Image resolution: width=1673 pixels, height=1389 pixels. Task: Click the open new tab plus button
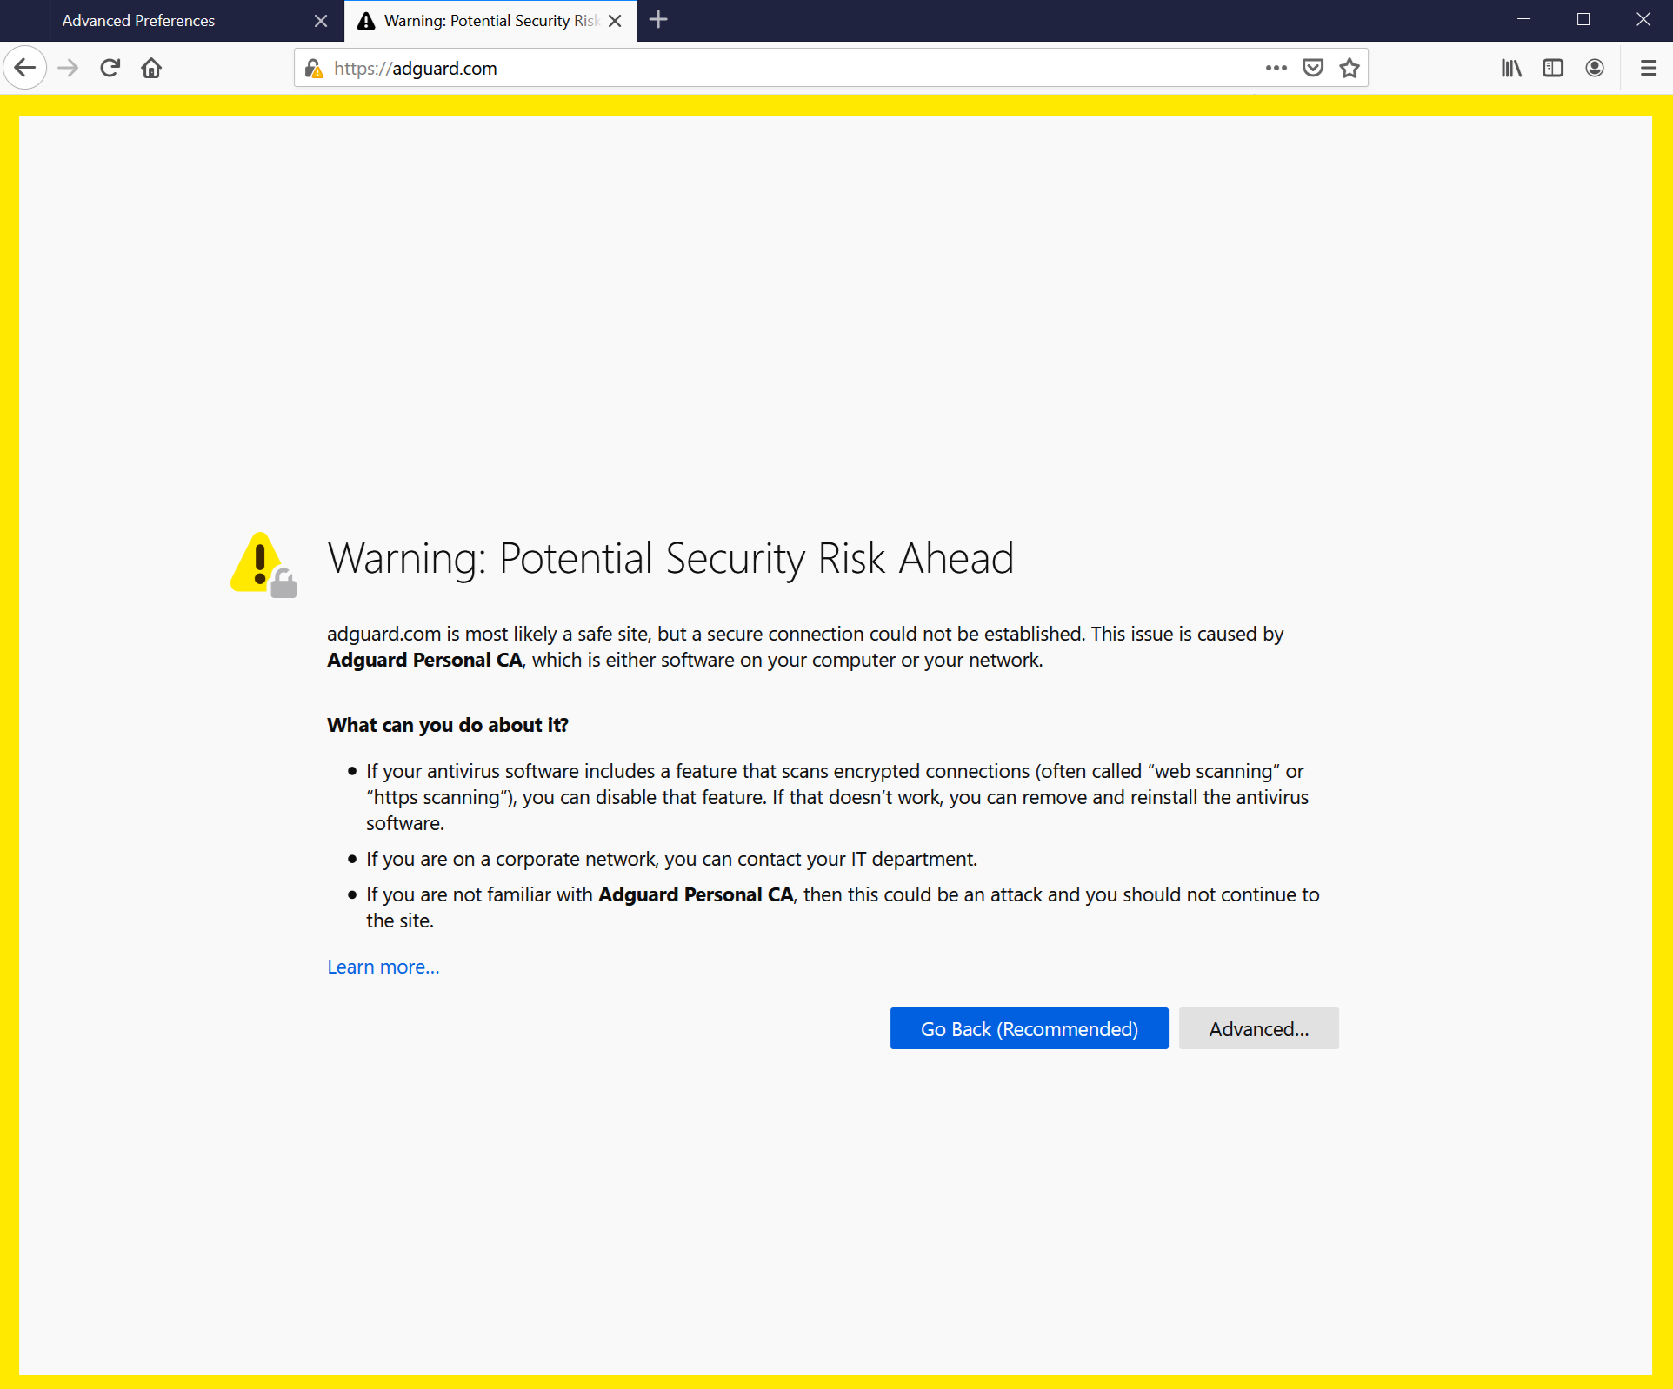658,21
